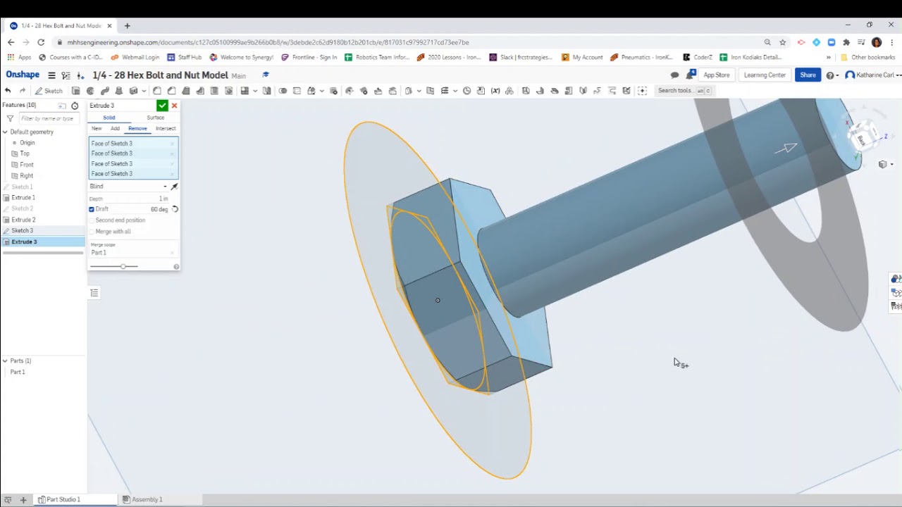Toggle Second end position checkbox
Screen dimensions: 902x507
(x=92, y=220)
